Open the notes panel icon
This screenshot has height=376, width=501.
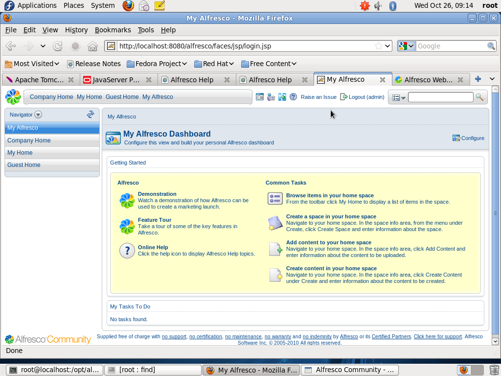159,5
